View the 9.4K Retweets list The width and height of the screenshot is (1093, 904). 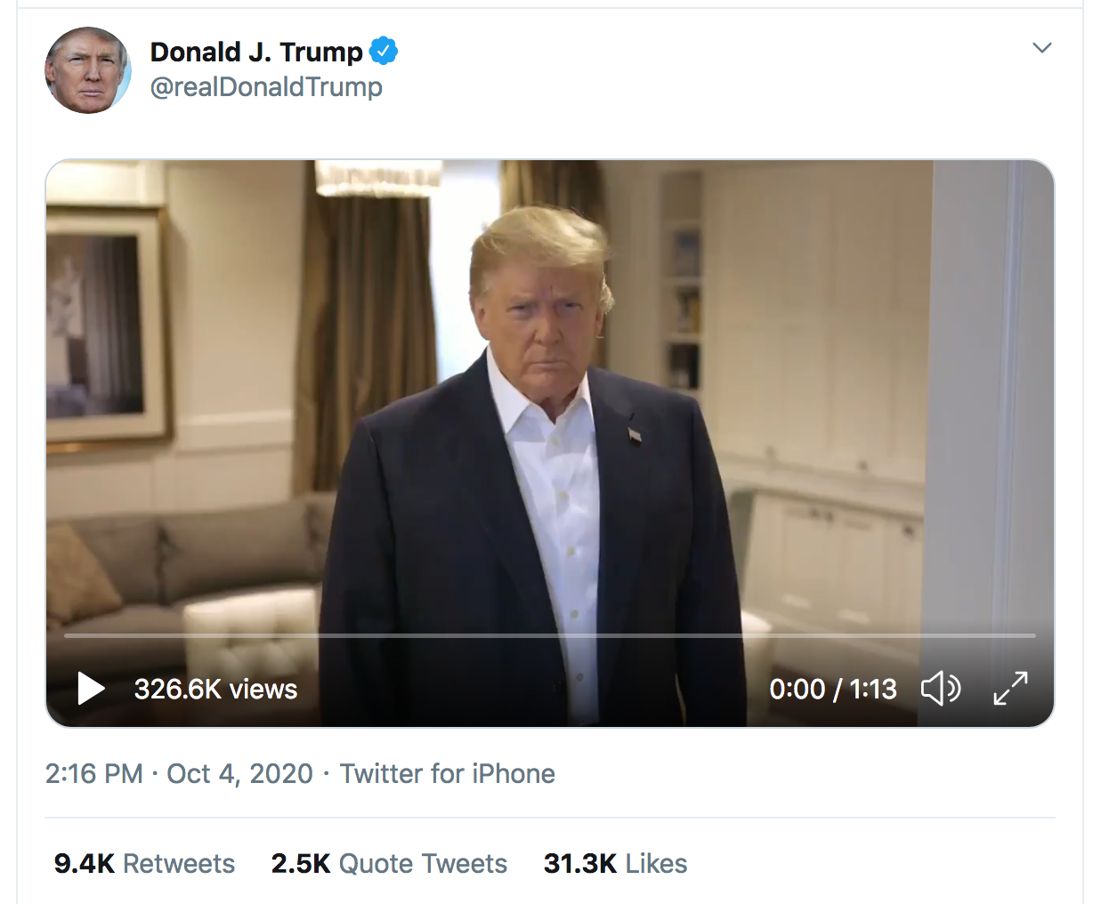[144, 863]
